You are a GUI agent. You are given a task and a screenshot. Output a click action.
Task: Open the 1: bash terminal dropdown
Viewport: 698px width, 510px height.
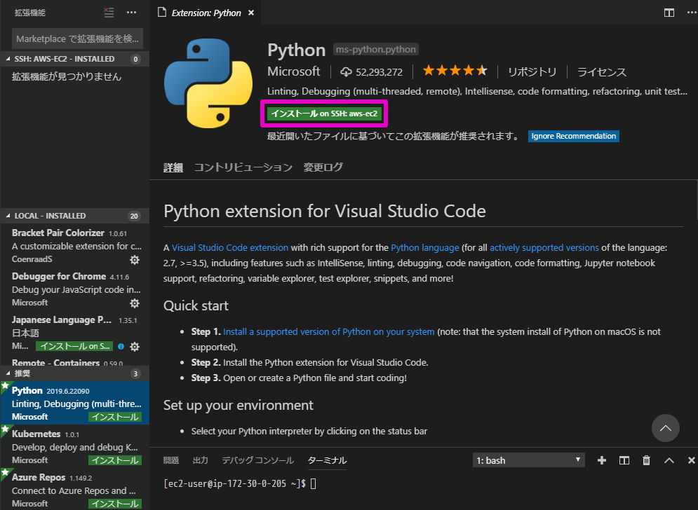pos(528,460)
